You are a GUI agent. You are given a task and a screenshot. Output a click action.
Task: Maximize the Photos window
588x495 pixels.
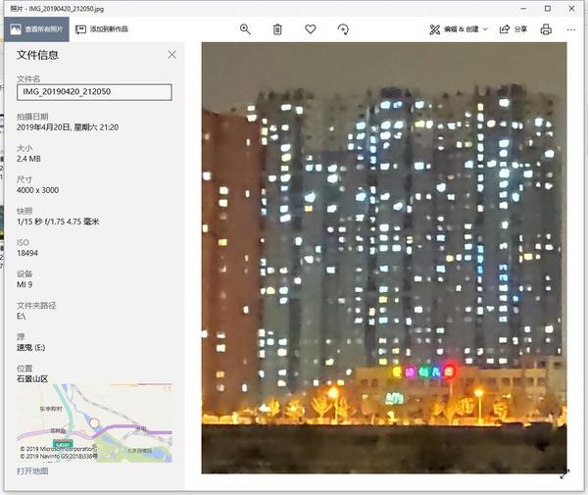[x=548, y=8]
